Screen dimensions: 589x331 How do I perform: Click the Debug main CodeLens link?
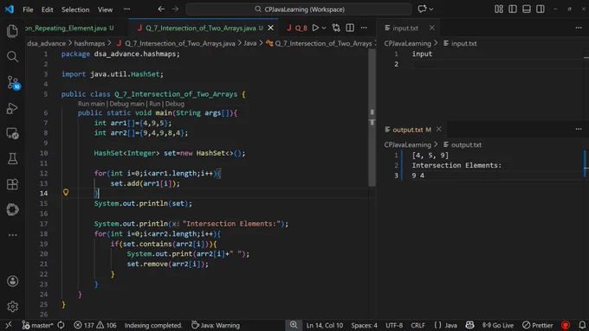tap(127, 104)
